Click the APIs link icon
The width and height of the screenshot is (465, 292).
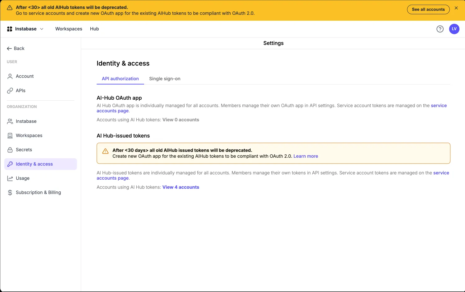click(10, 90)
